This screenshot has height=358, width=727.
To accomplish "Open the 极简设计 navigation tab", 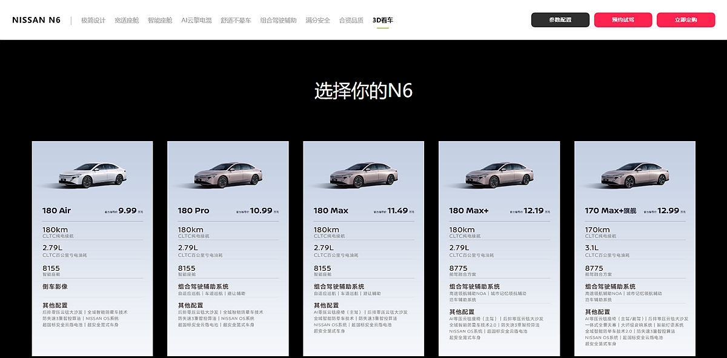I will (93, 20).
